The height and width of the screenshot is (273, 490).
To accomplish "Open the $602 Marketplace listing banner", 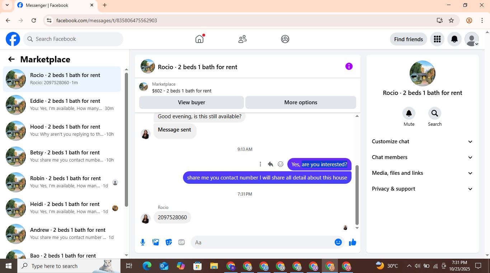I will pos(248,87).
